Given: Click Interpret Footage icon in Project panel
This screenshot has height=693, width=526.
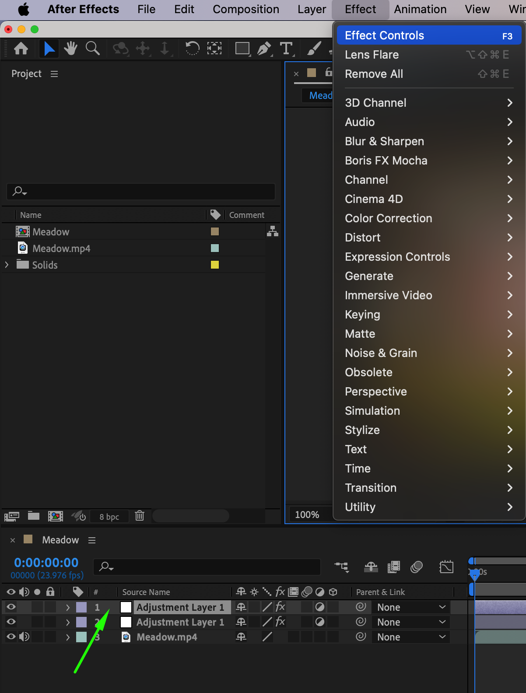Looking at the screenshot, I should [x=12, y=516].
